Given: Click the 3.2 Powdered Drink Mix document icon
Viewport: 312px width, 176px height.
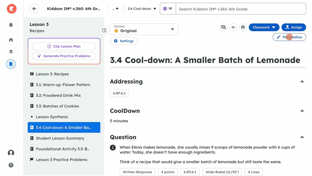Looking at the screenshot, I should [32, 95].
